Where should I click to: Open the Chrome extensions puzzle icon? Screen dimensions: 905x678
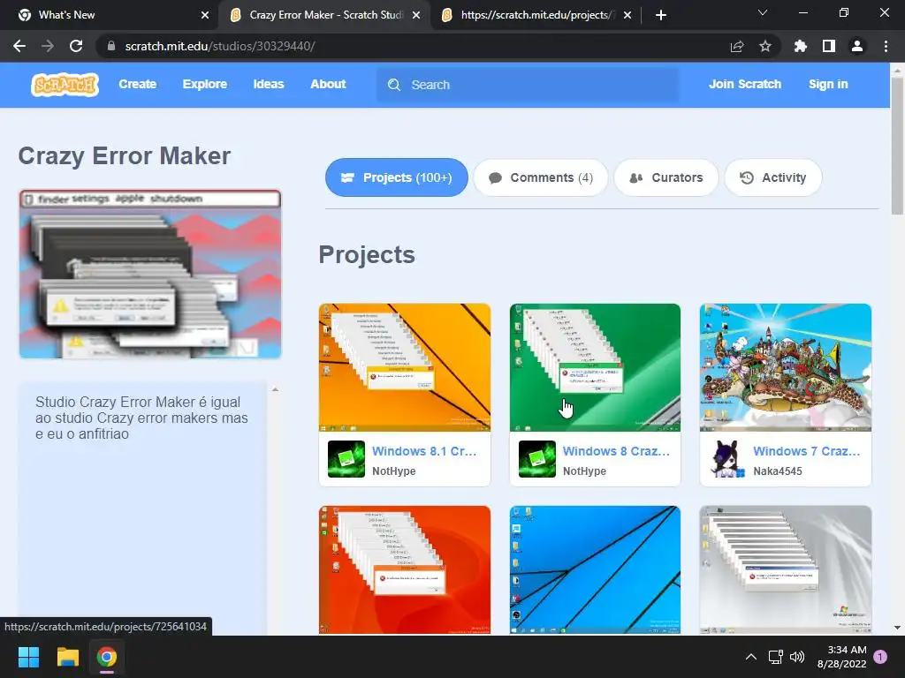[x=800, y=46]
